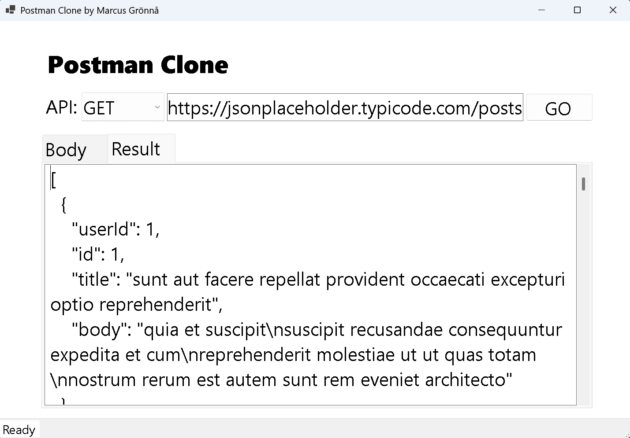Click the chevron arrow beside GET
This screenshot has height=438, width=630.
coord(157,107)
